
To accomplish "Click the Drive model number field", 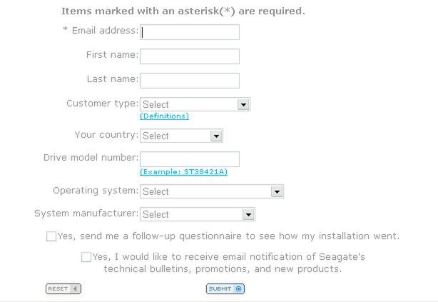I will pyautogui.click(x=190, y=159).
